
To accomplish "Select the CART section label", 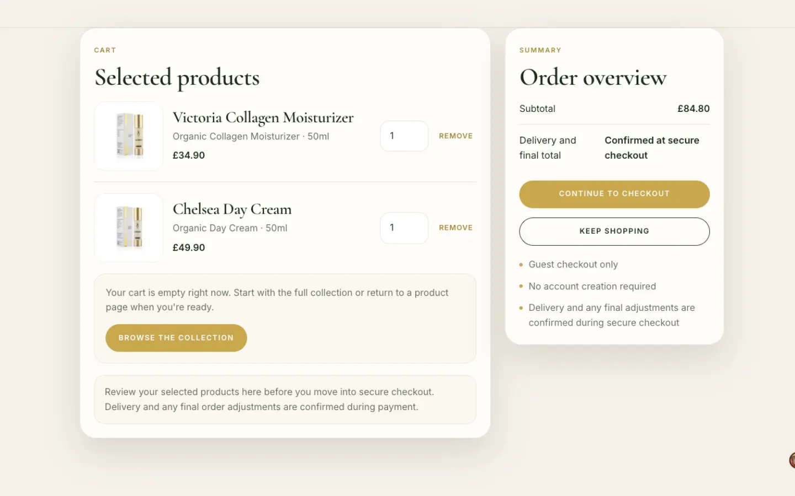I will (x=105, y=50).
